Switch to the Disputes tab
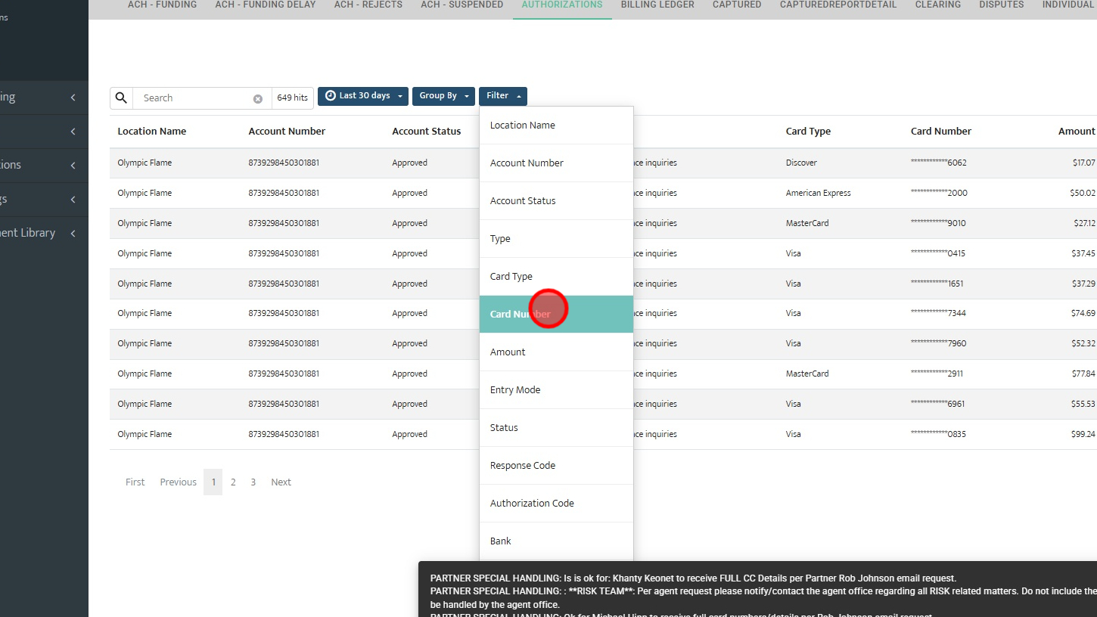Screen dimensions: 1097x617 coord(1002,5)
